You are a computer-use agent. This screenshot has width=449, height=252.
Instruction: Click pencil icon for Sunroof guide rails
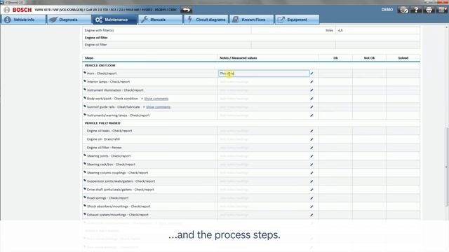(311, 107)
